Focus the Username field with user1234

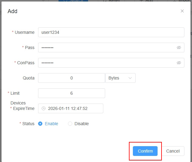(111, 32)
